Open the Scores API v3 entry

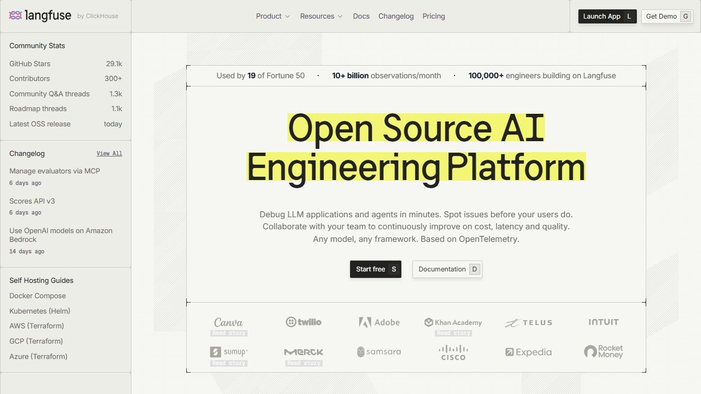(x=32, y=201)
